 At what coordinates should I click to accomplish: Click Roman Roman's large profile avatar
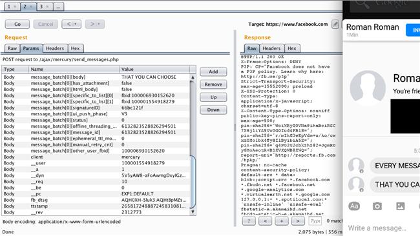[368, 88]
